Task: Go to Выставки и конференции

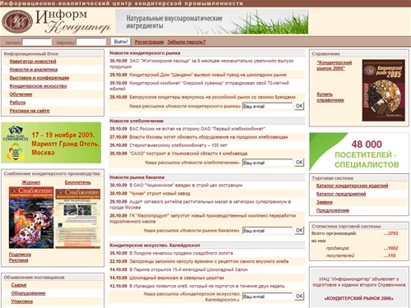Action: click(39, 78)
